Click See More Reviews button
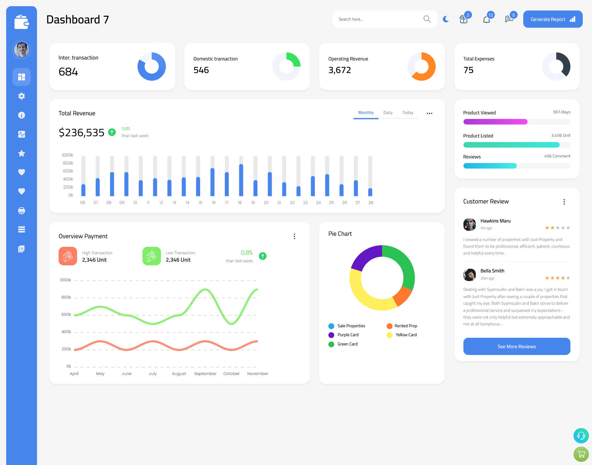 coord(516,346)
